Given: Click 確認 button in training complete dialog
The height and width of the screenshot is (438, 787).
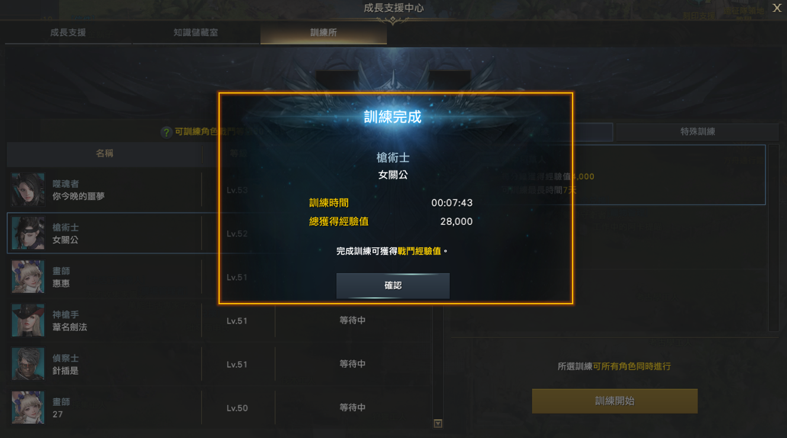Looking at the screenshot, I should (x=393, y=285).
